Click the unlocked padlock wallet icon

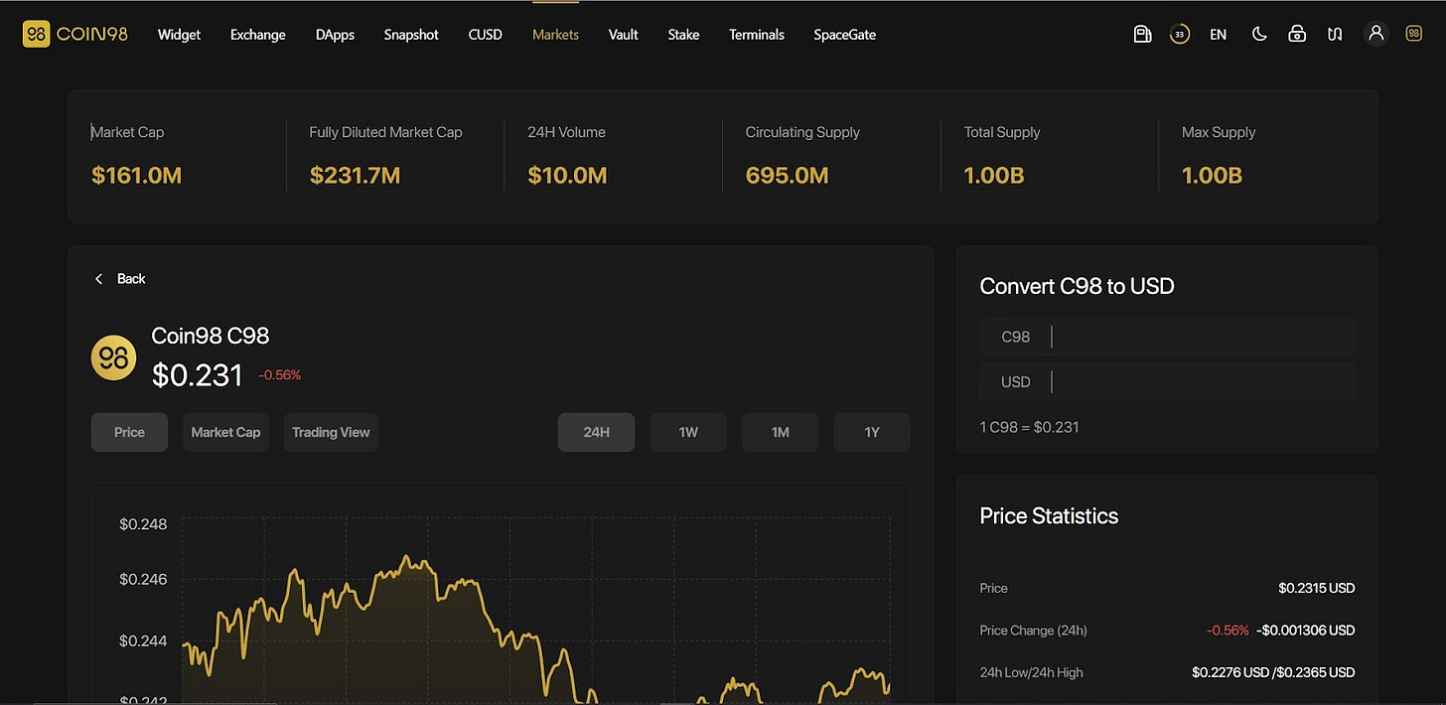coord(1296,34)
